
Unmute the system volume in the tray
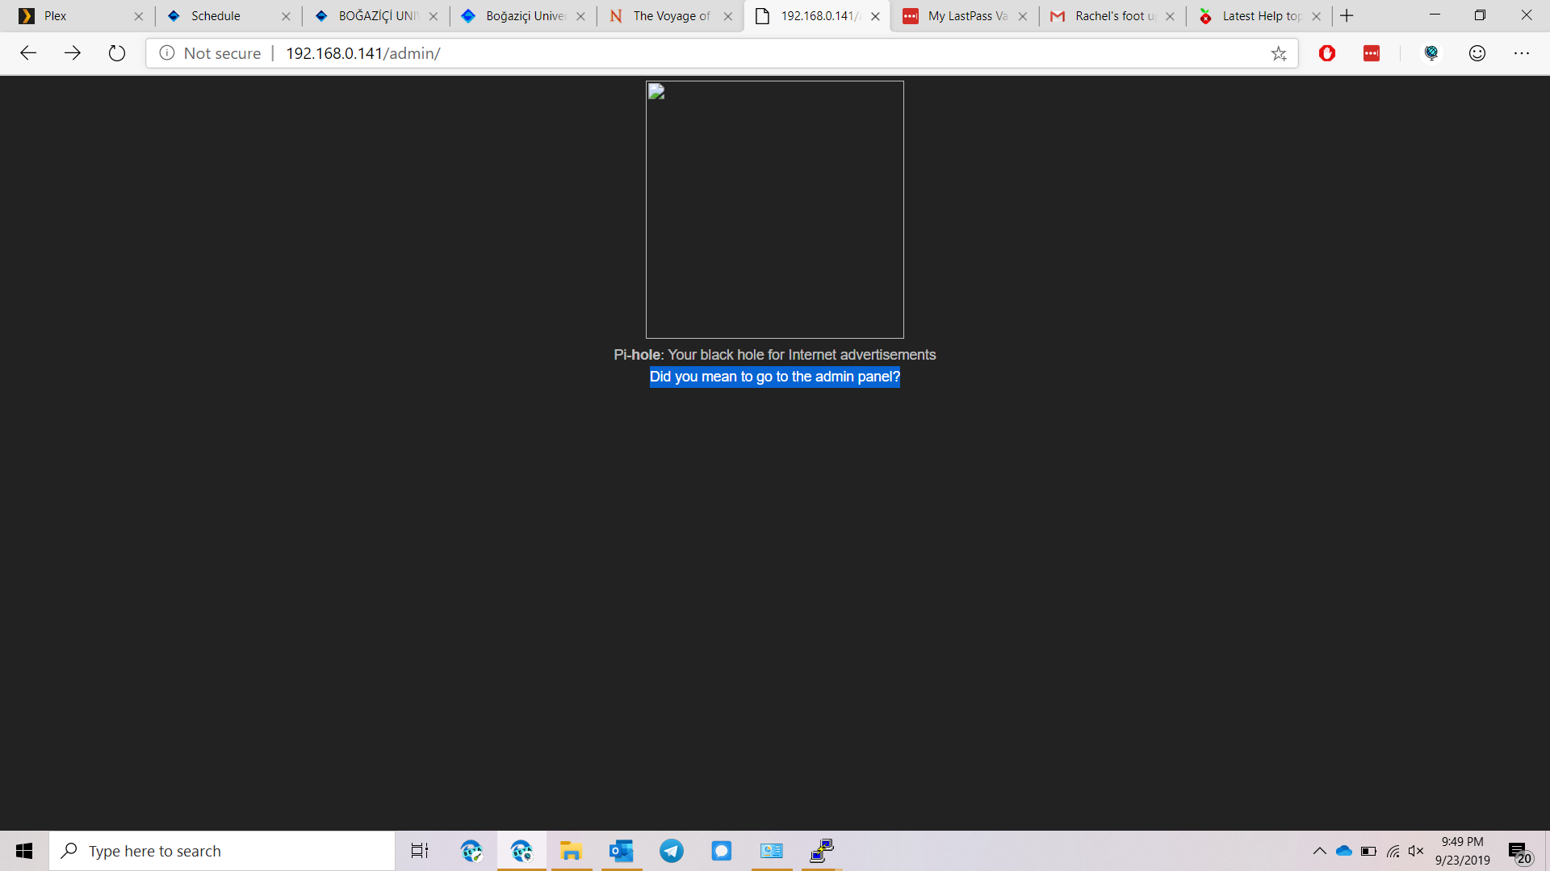1416,851
